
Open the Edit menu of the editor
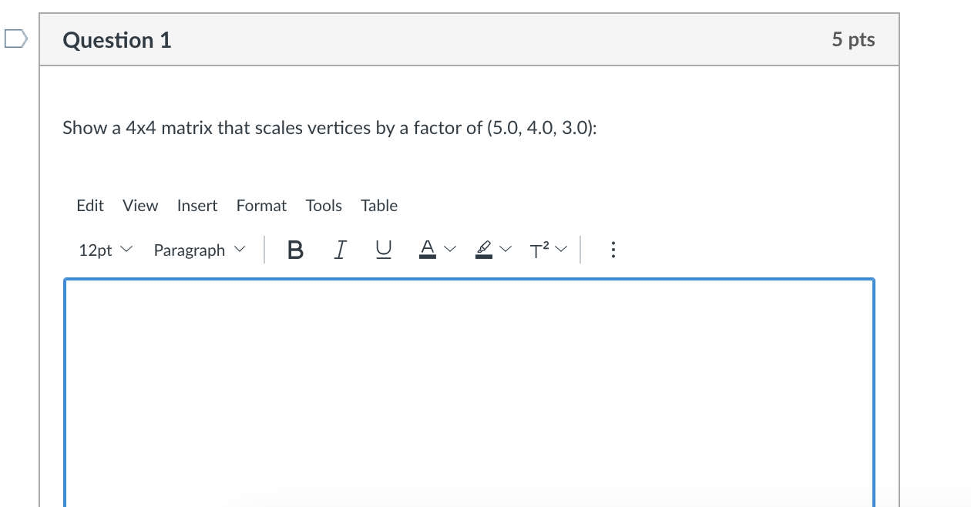[90, 206]
